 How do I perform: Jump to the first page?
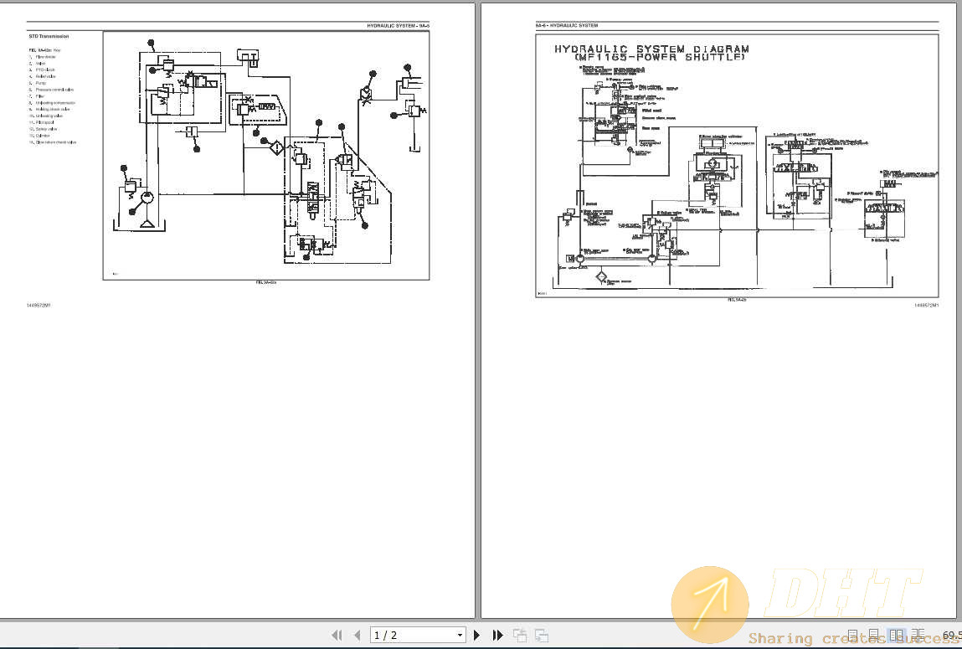click(x=336, y=635)
